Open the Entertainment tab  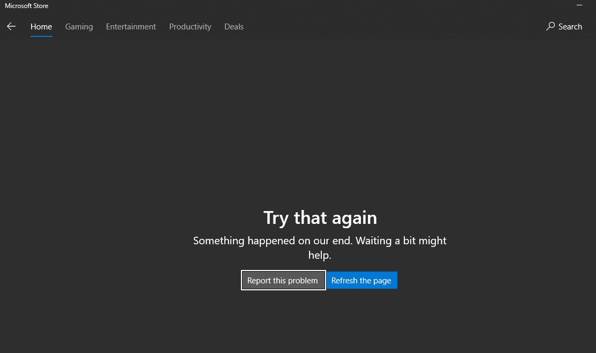pyautogui.click(x=131, y=27)
